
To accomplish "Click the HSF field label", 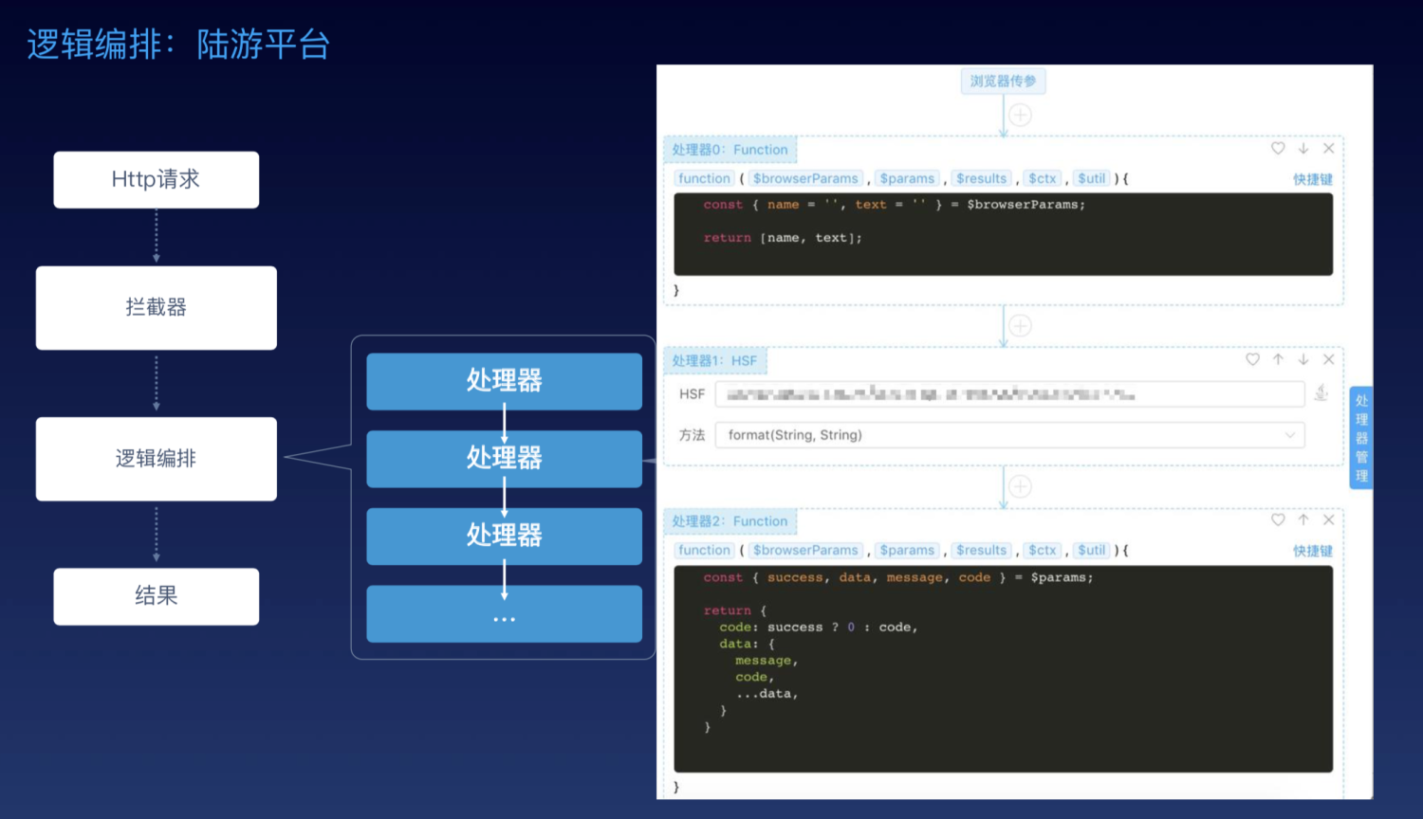I will [x=693, y=394].
